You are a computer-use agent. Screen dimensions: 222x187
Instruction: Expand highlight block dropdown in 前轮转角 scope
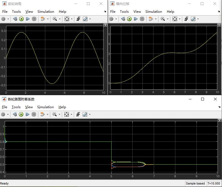click(48, 19)
